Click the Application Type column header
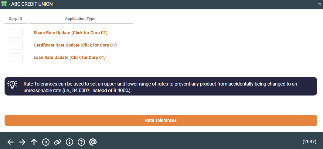323x149 pixels. point(80,19)
